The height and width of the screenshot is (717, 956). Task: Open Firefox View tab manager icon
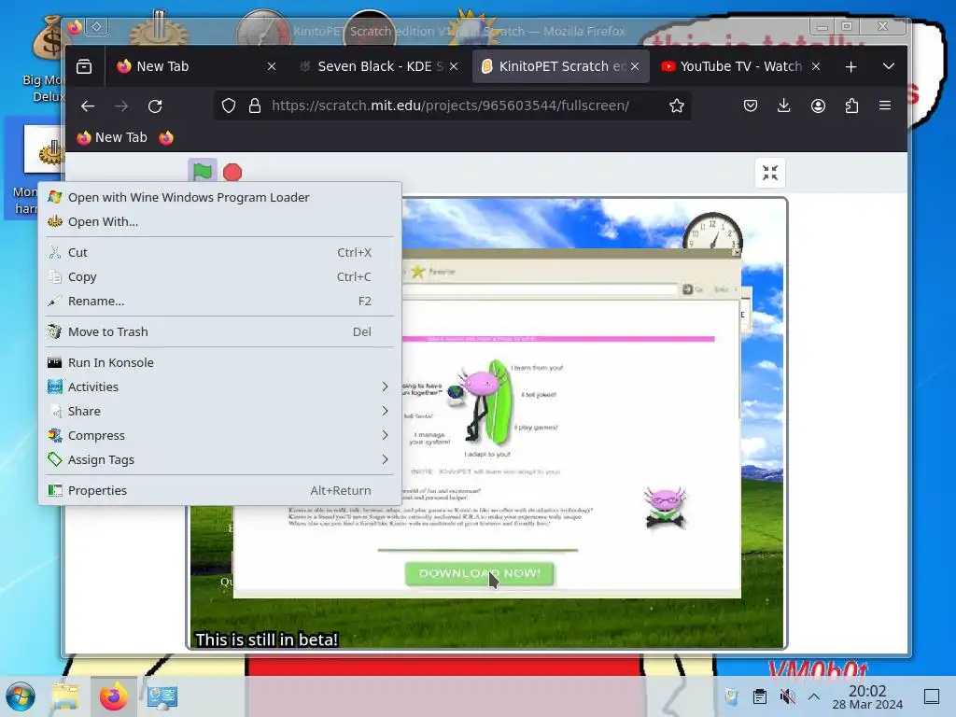[x=84, y=66]
